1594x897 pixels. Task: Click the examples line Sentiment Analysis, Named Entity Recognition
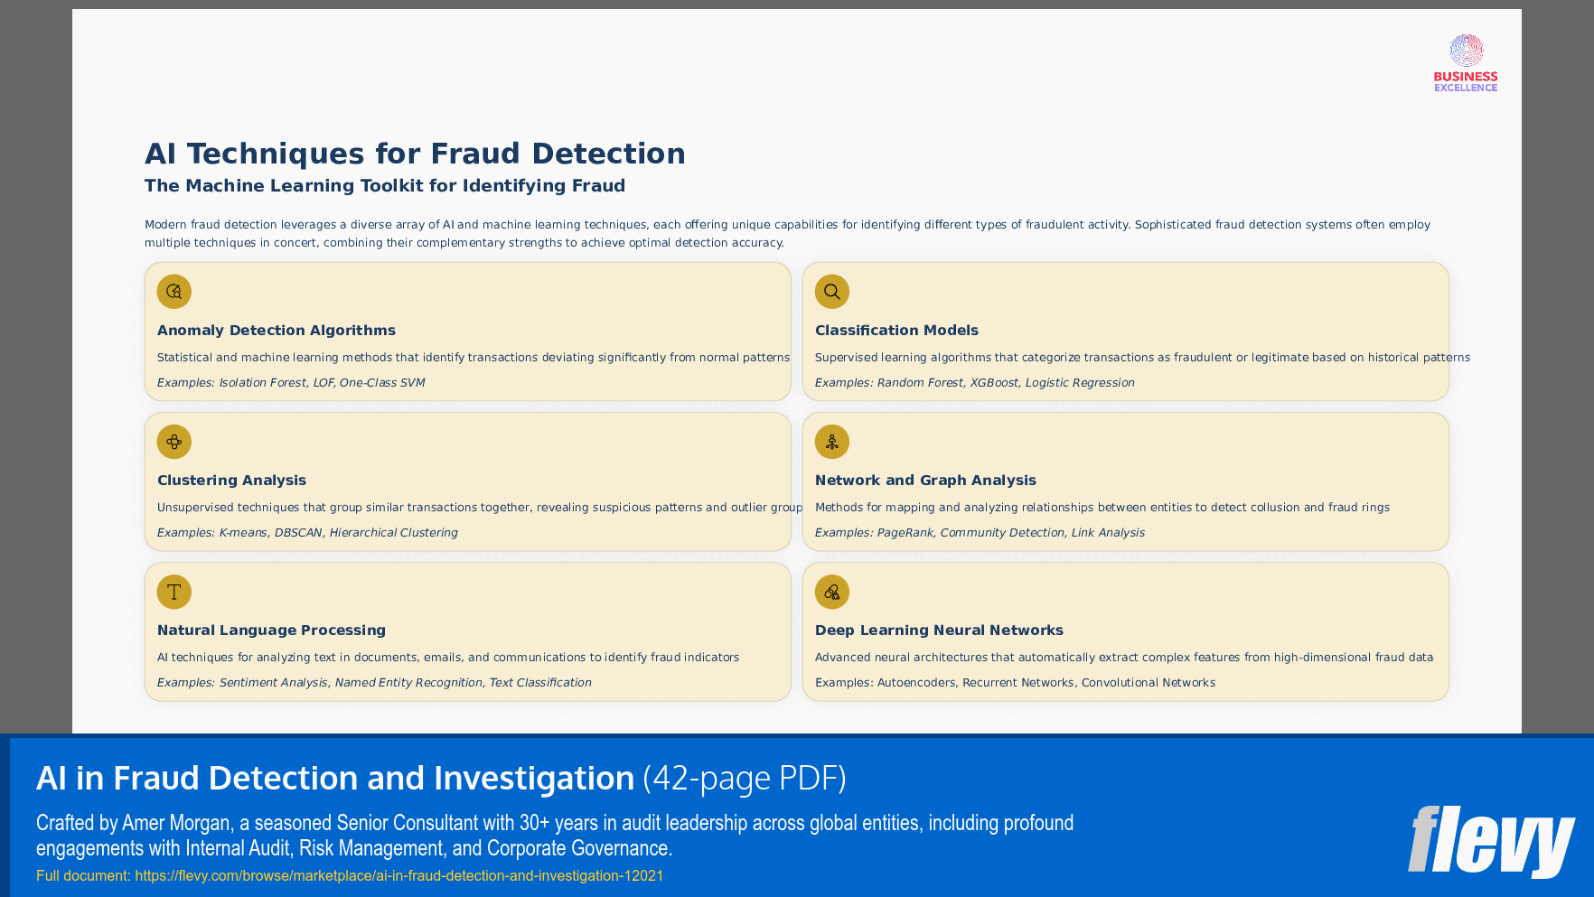pyautogui.click(x=374, y=683)
